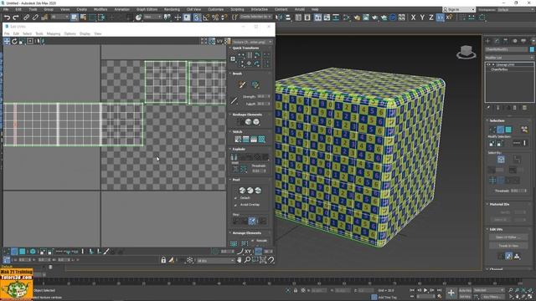The width and height of the screenshot is (536, 301).
Task: Open the Modifier List dropdown
Action: point(509,58)
